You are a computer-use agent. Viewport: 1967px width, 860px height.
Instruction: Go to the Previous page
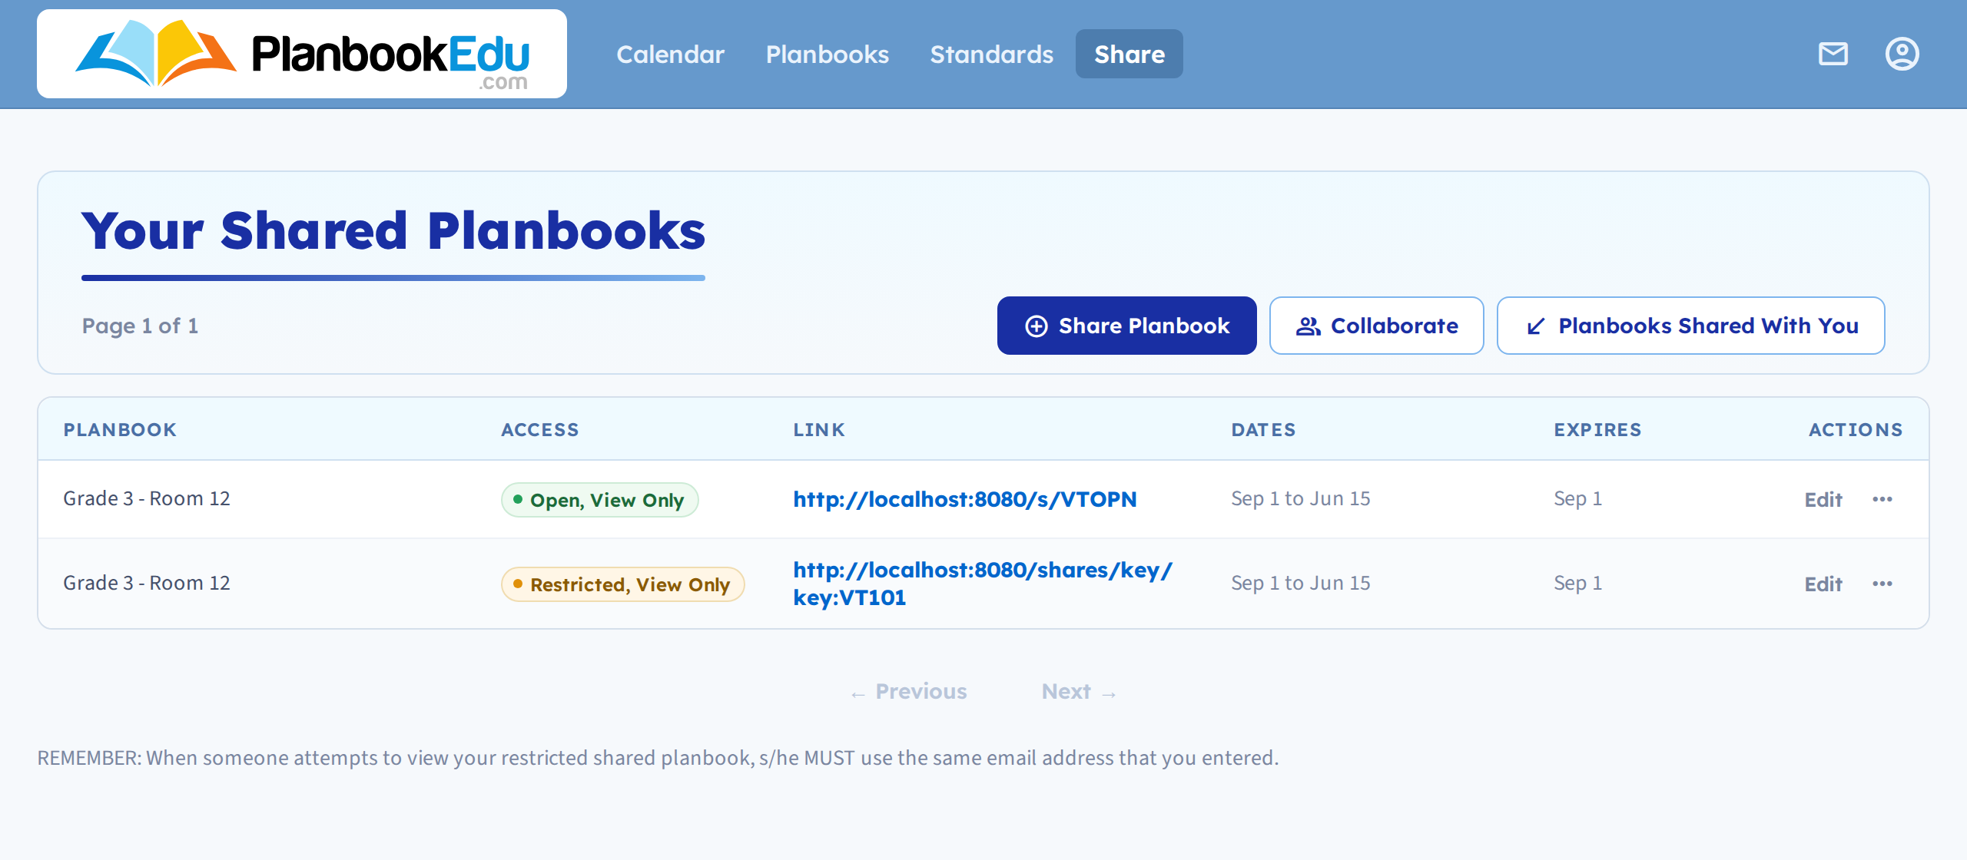coord(909,692)
